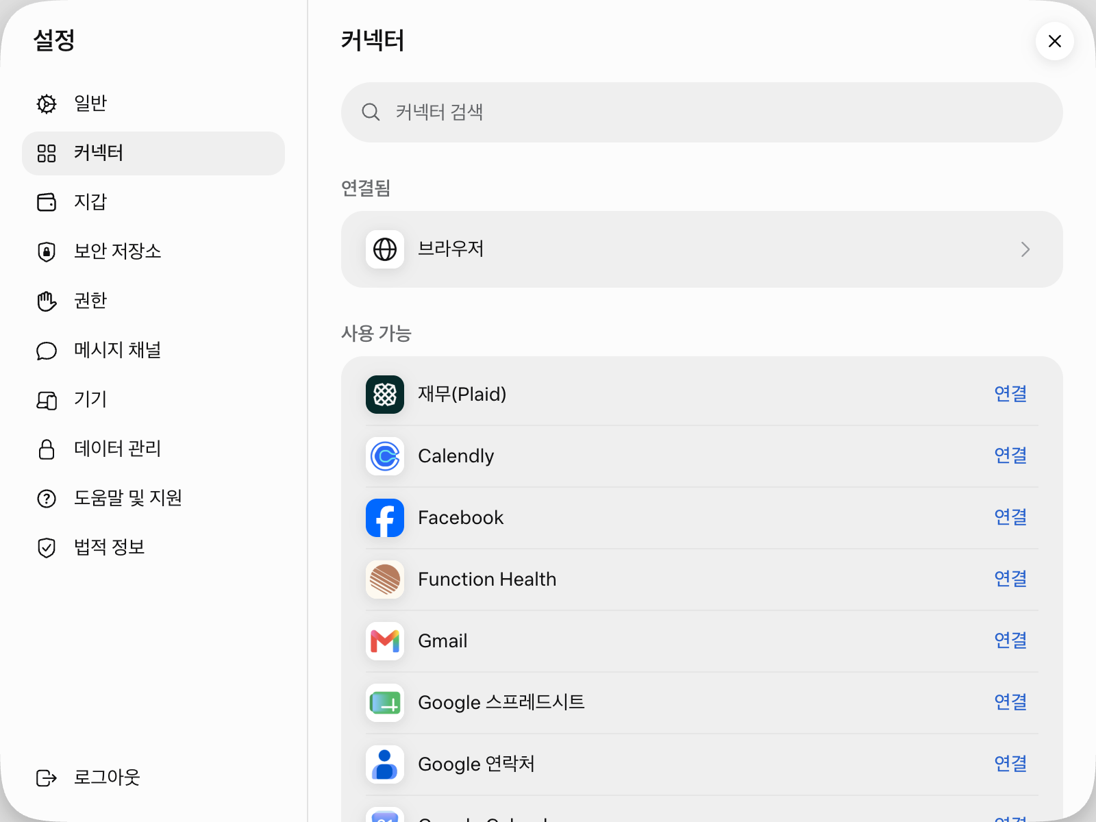Connect Facebook via 연결 link
Image resolution: width=1096 pixels, height=822 pixels.
(x=1010, y=517)
